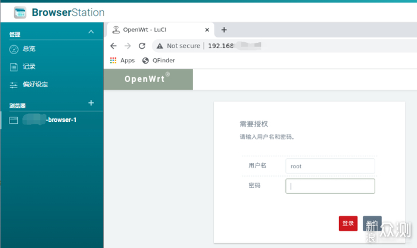Click the 用户名 field containing root
Screen dimensions: 417x248
(x=330, y=166)
